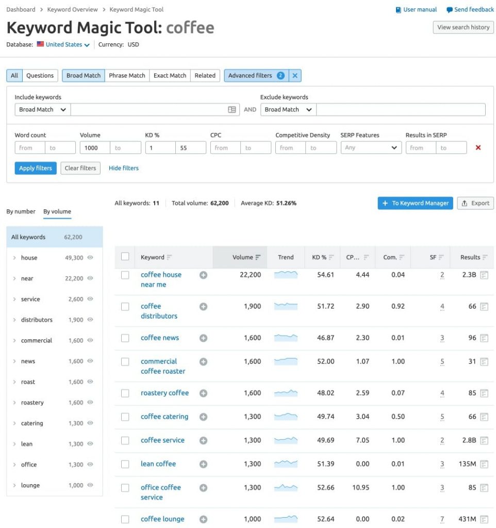This screenshot has height=528, width=496.
Task: Open the Exclude keywords match type dropdown
Action: (288, 109)
